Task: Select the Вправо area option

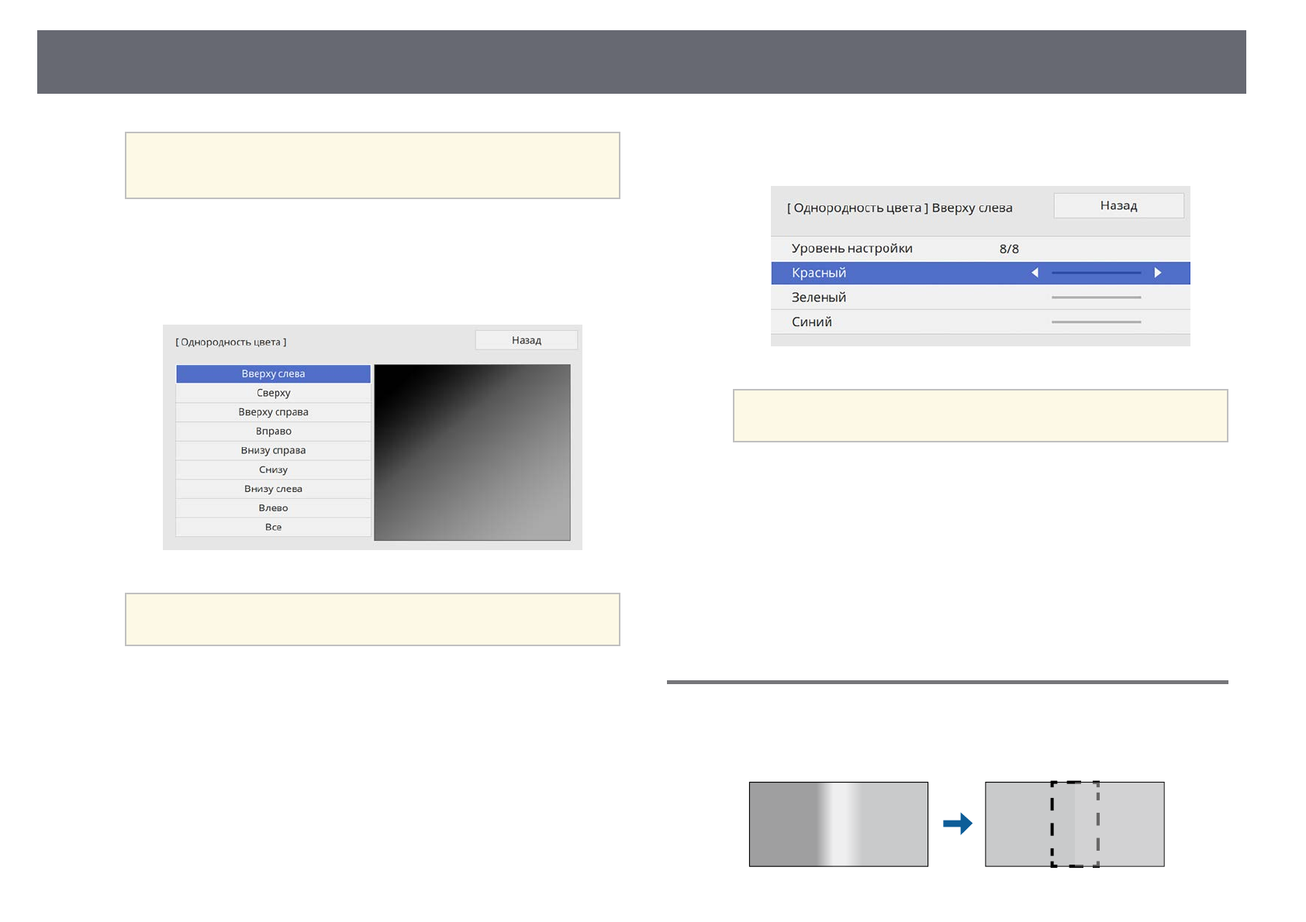Action: (273, 432)
